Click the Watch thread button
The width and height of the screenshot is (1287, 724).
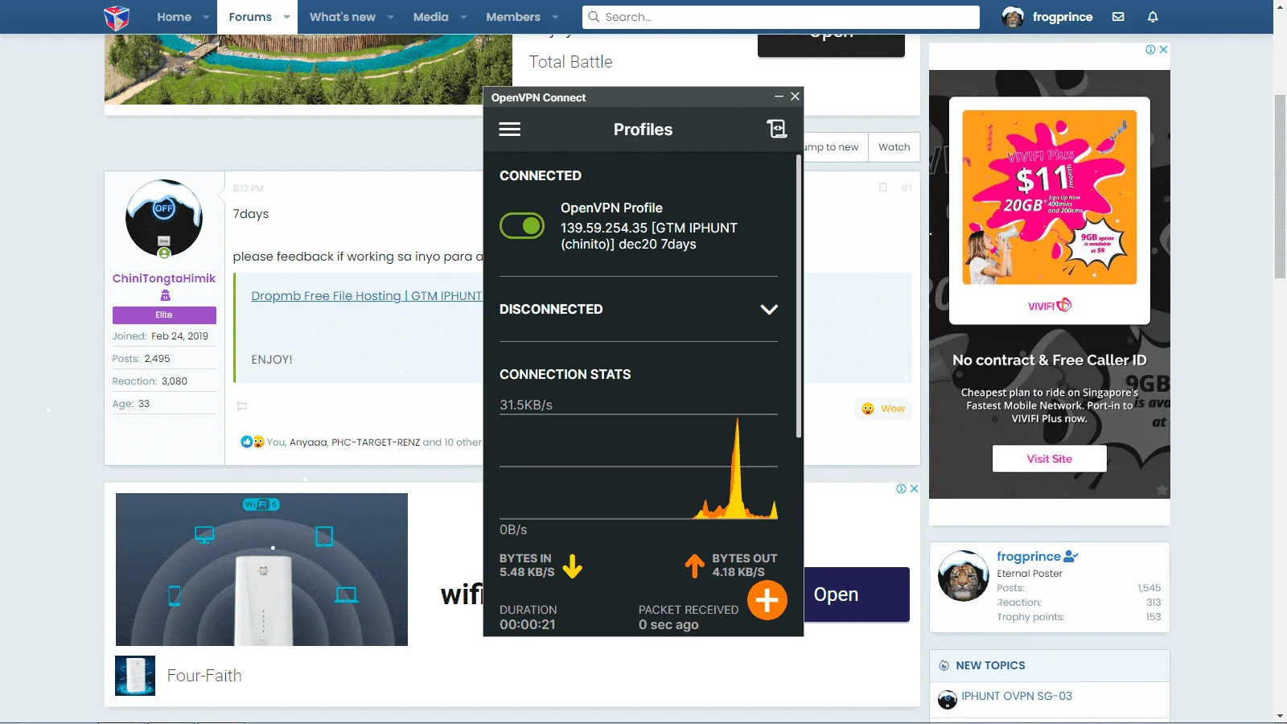894,147
